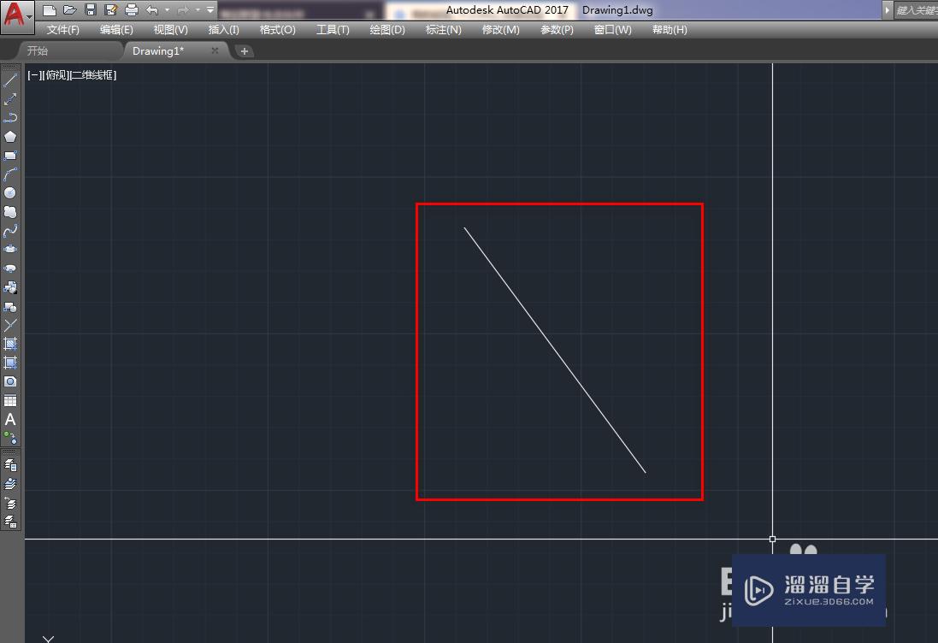Select the Circle tool
The width and height of the screenshot is (938, 643).
point(10,192)
